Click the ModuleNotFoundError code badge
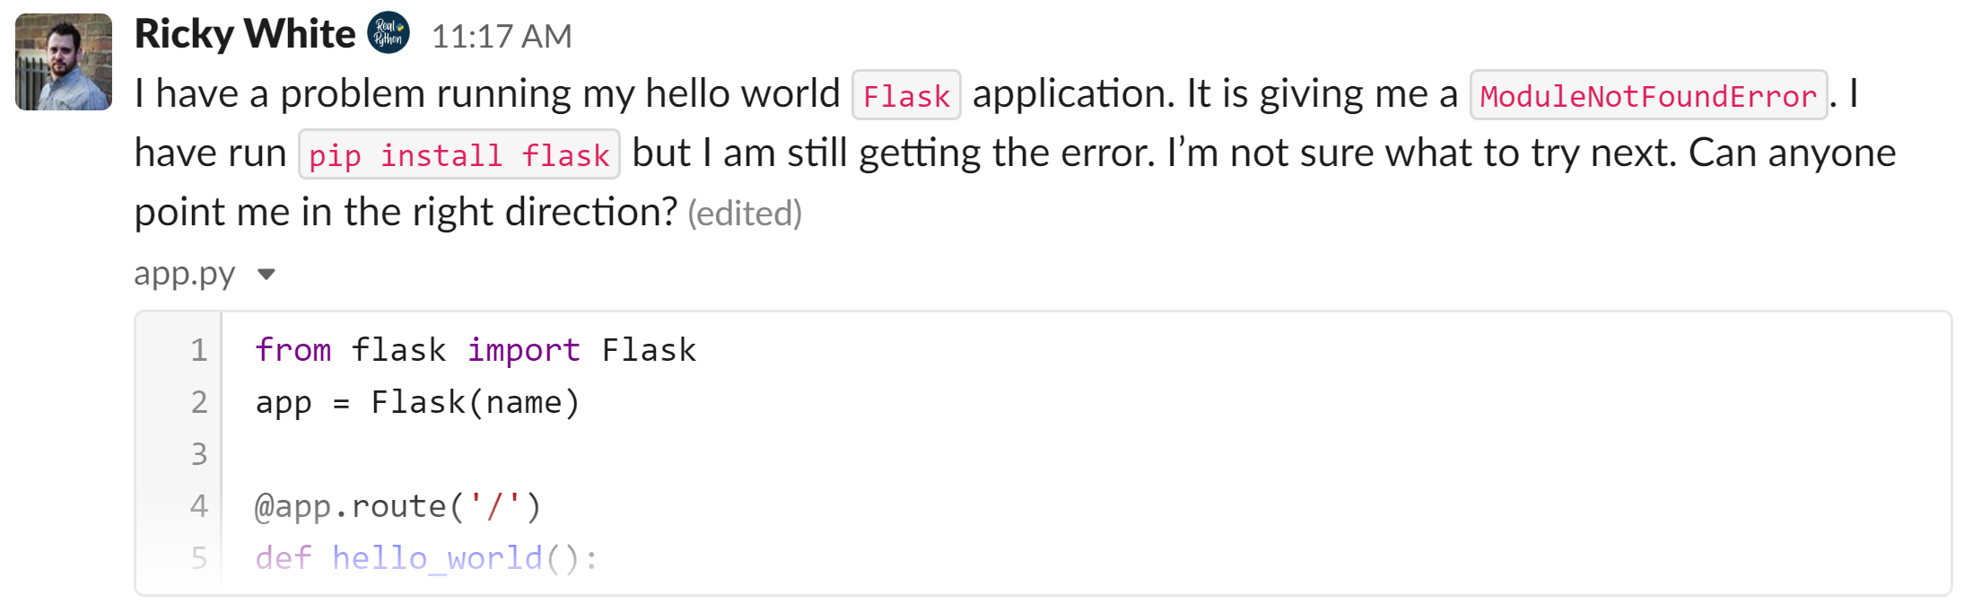Screen dimensions: 1973x613 [x=1647, y=96]
